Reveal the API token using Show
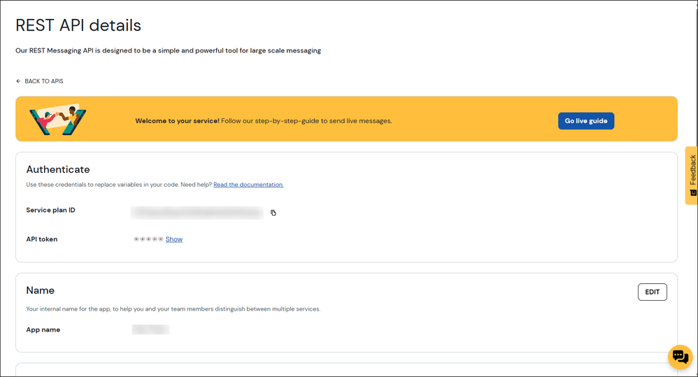This screenshot has width=698, height=377. [x=174, y=239]
